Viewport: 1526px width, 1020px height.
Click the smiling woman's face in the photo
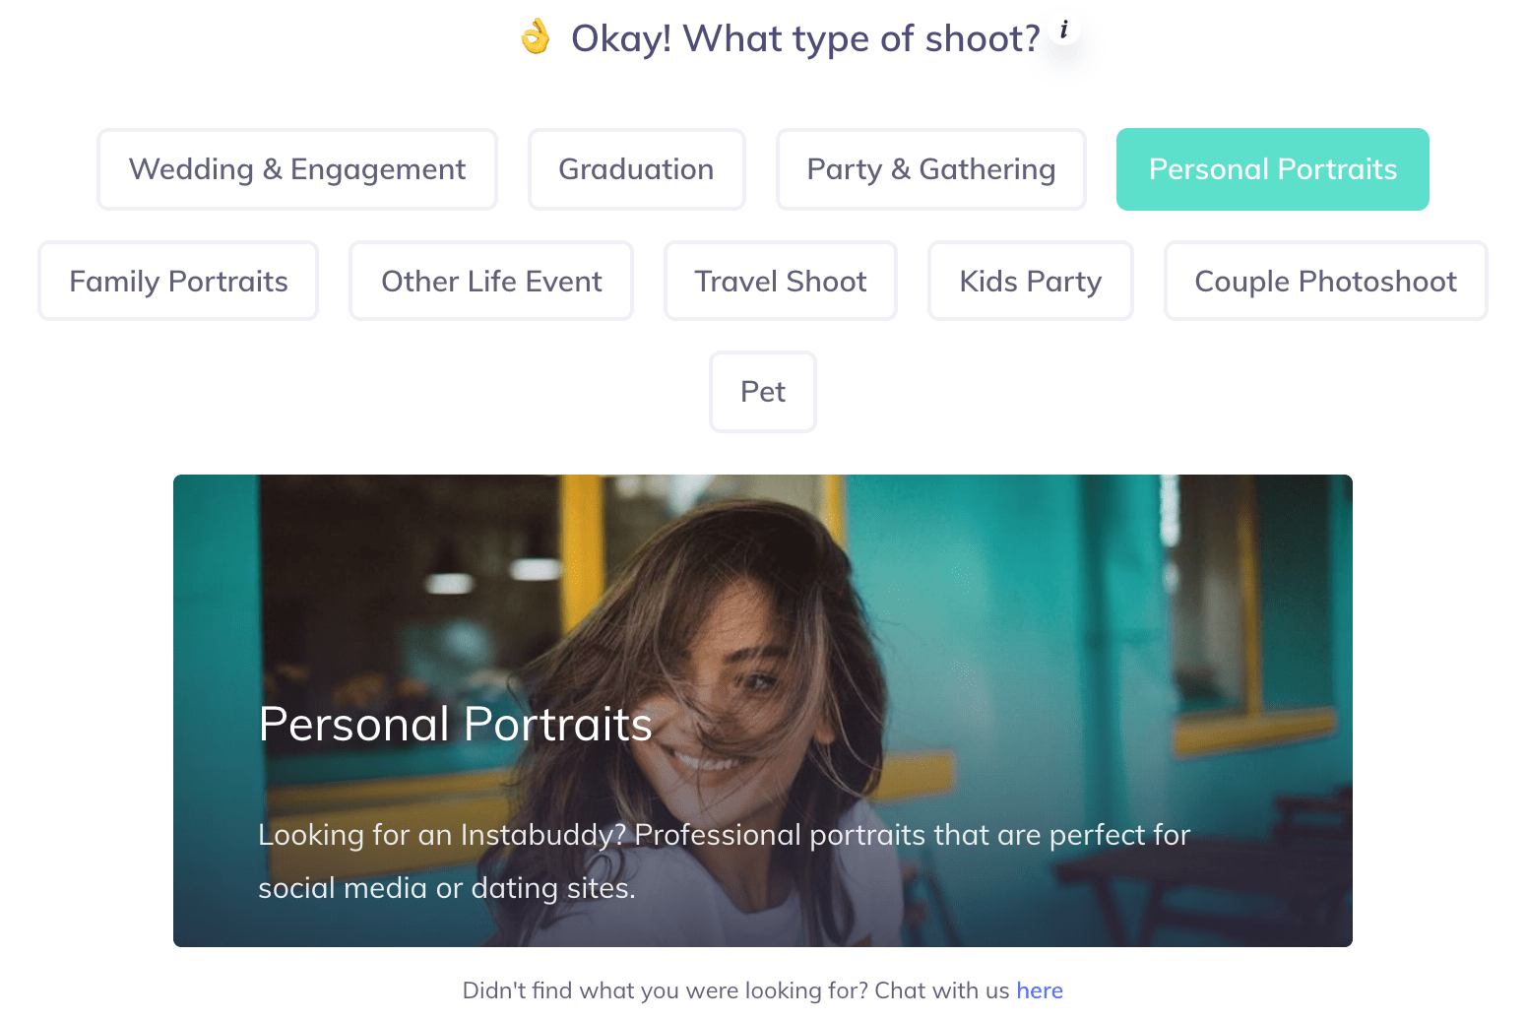click(748, 689)
